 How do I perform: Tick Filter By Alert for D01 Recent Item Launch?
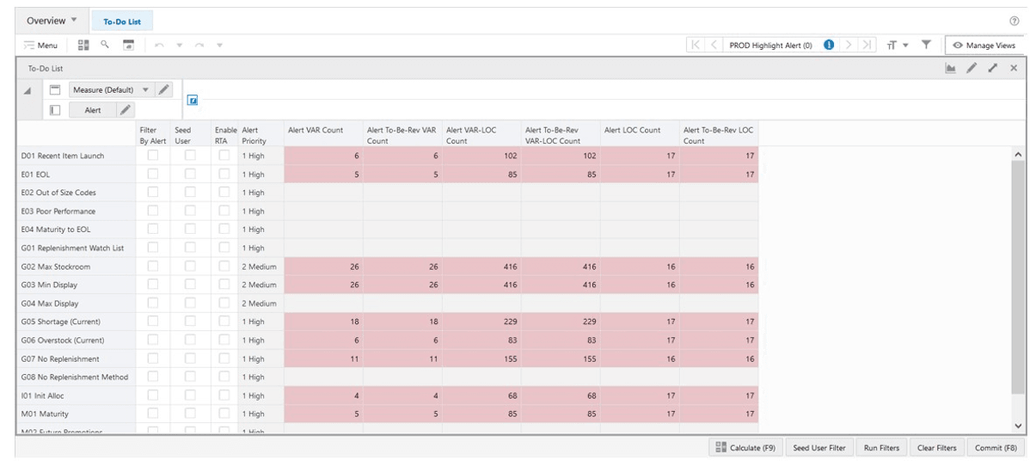[152, 156]
